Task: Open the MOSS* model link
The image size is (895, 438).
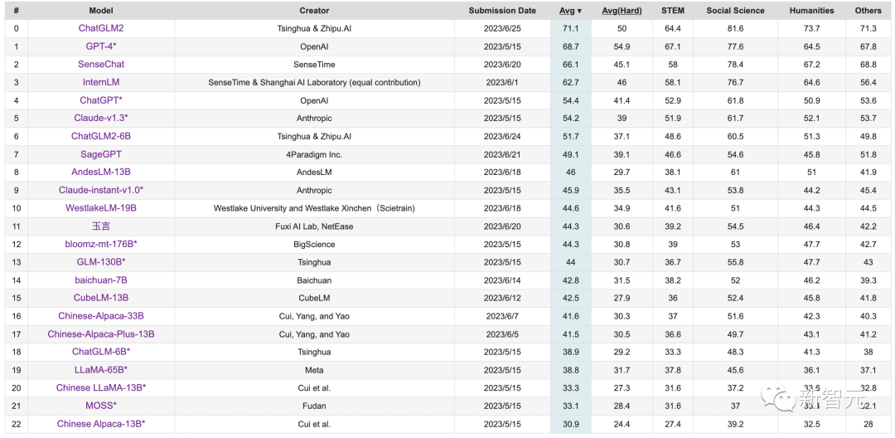Action: click(101, 406)
